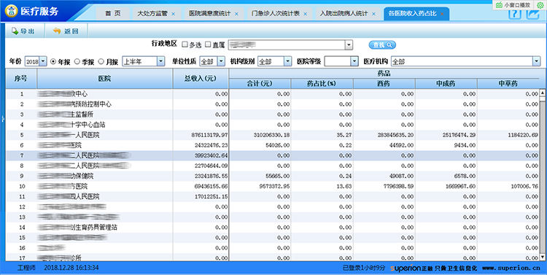Open the help question mark icon
The width and height of the screenshot is (547, 275).
click(515, 14)
